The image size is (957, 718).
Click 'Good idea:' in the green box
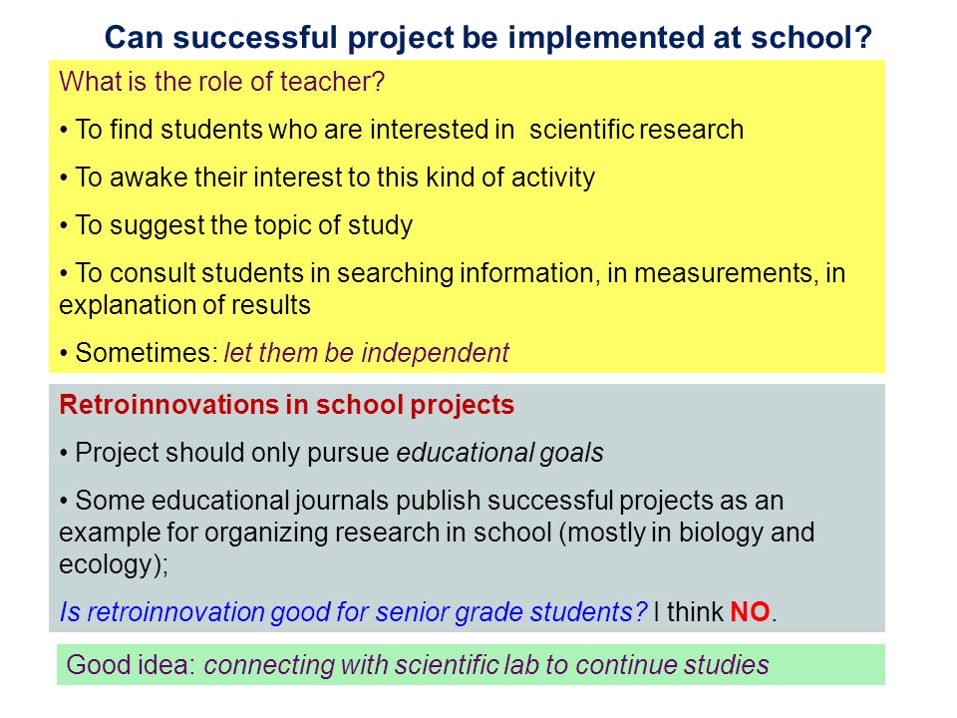pyautogui.click(x=132, y=665)
